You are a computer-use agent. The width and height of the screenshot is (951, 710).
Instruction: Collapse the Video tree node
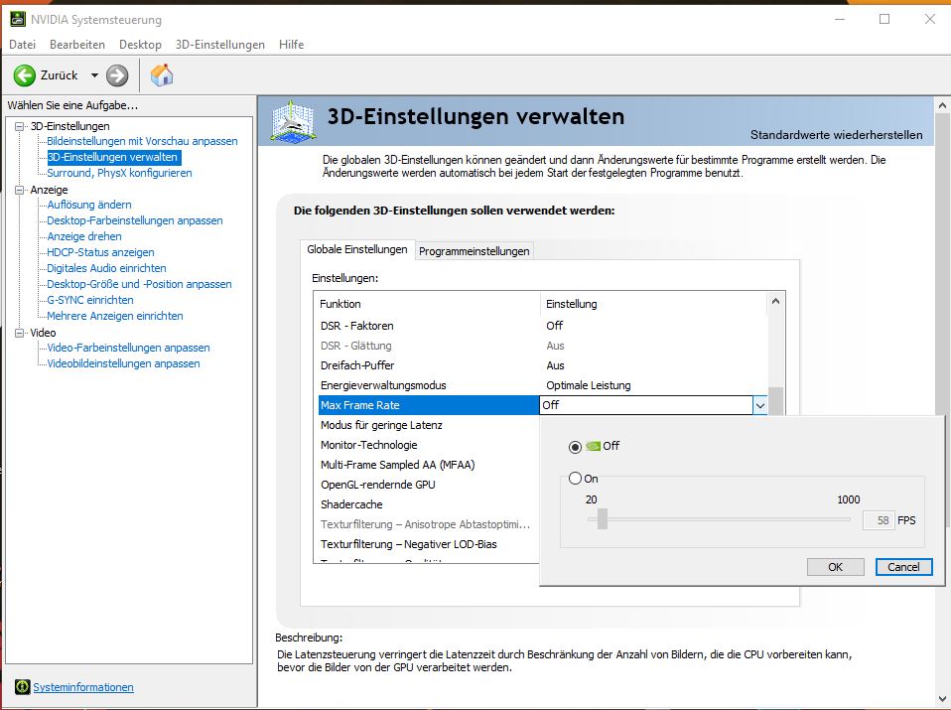tap(20, 333)
